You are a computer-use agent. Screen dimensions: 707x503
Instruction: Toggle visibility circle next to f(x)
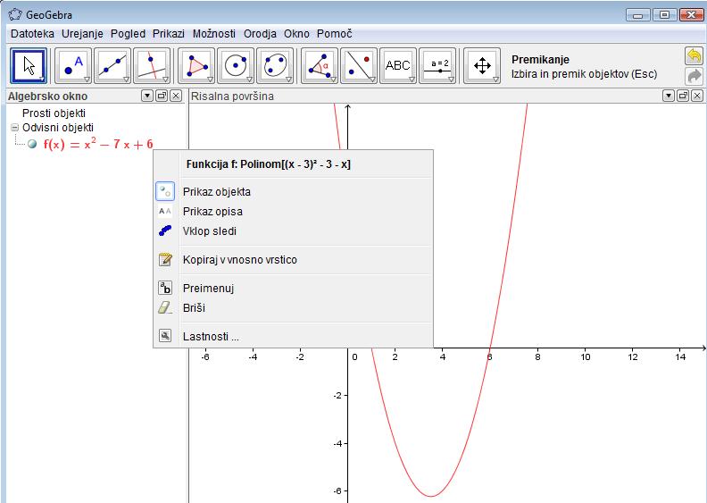click(33, 145)
